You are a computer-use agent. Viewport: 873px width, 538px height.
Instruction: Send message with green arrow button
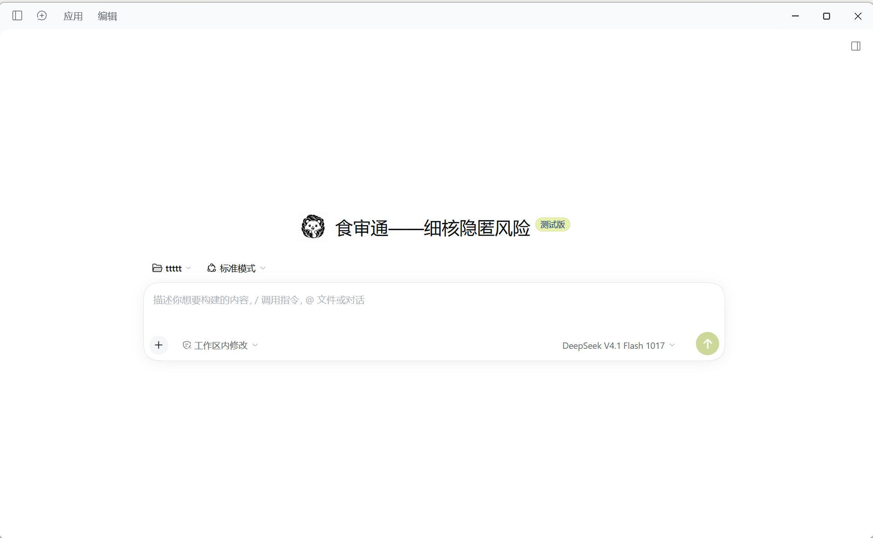click(x=707, y=344)
